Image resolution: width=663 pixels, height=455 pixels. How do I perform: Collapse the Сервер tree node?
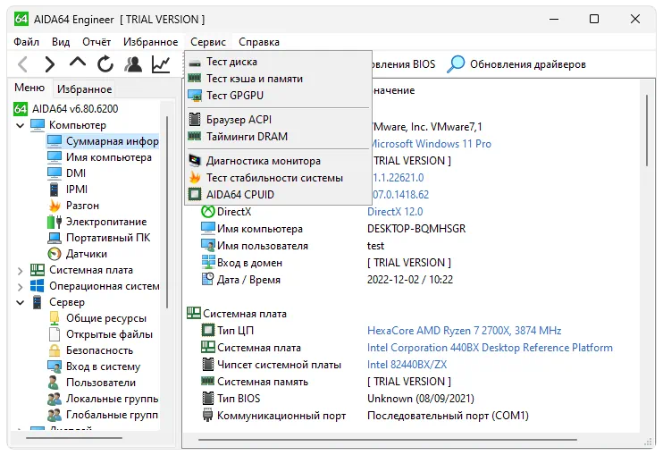coord(20,303)
